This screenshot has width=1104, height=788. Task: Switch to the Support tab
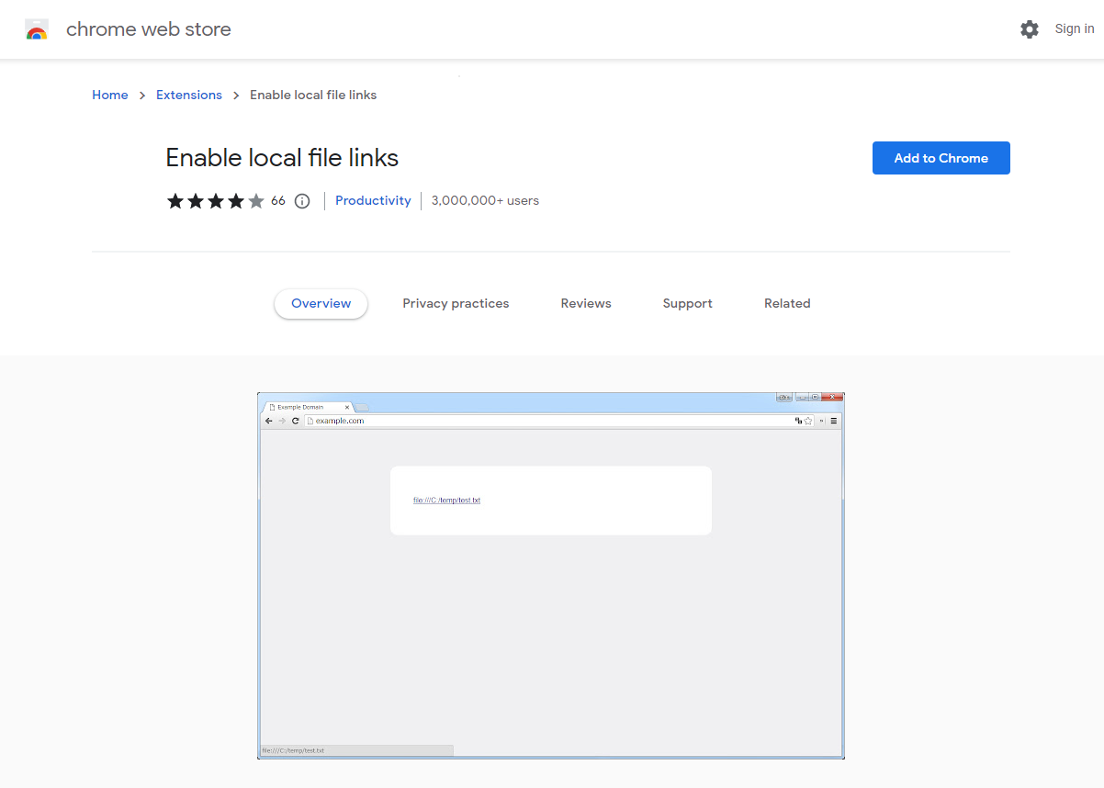tap(688, 304)
